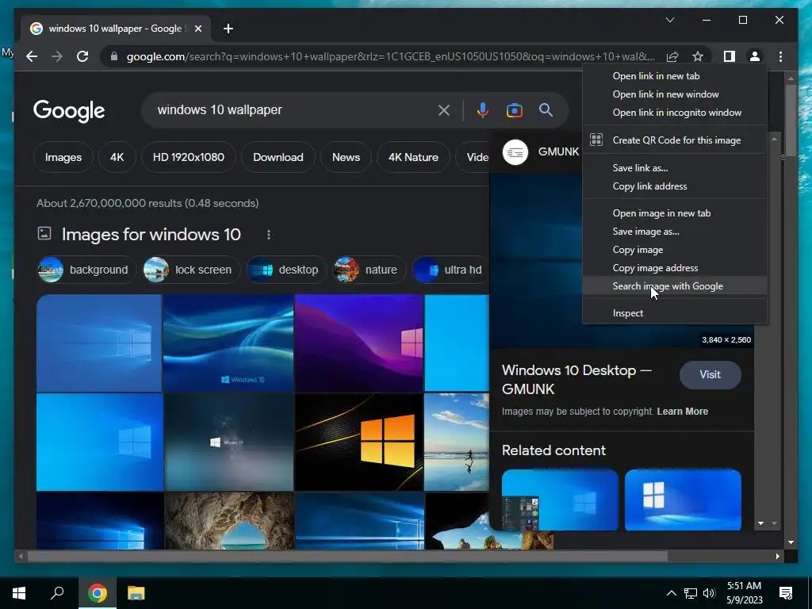
Task: Select the News filter chip
Action: [x=346, y=157]
